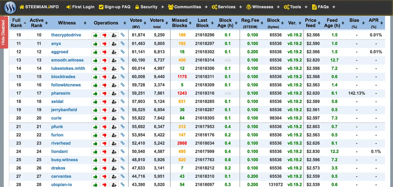Open the Sign-up FAQ page
Screen dimensions: 393x187
(115, 7)
